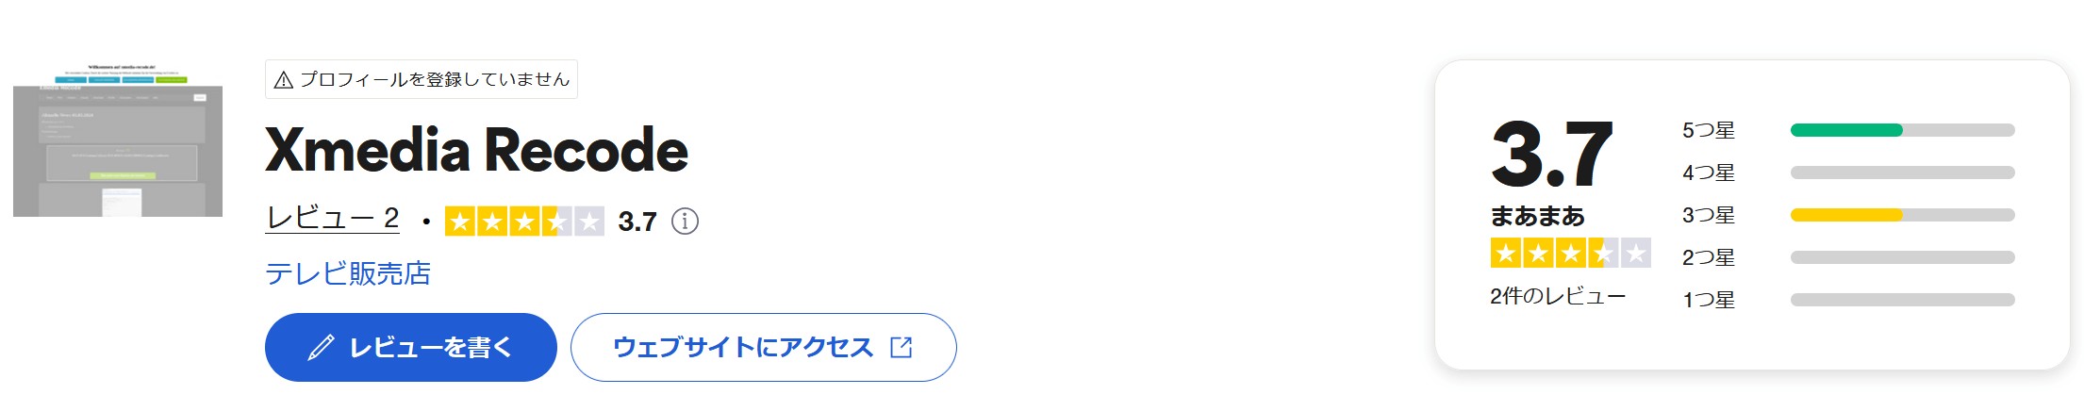Screen dimensions: 2084x411
Task: Click the info icon next to 3.7 rating
Action: [x=685, y=222]
